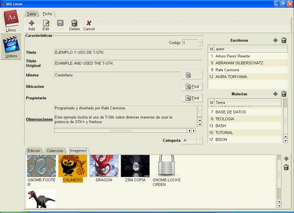Select writer ABRAHAM SILBERSCHATZ
Viewport: 294px width, 213px height.
click(x=247, y=63)
